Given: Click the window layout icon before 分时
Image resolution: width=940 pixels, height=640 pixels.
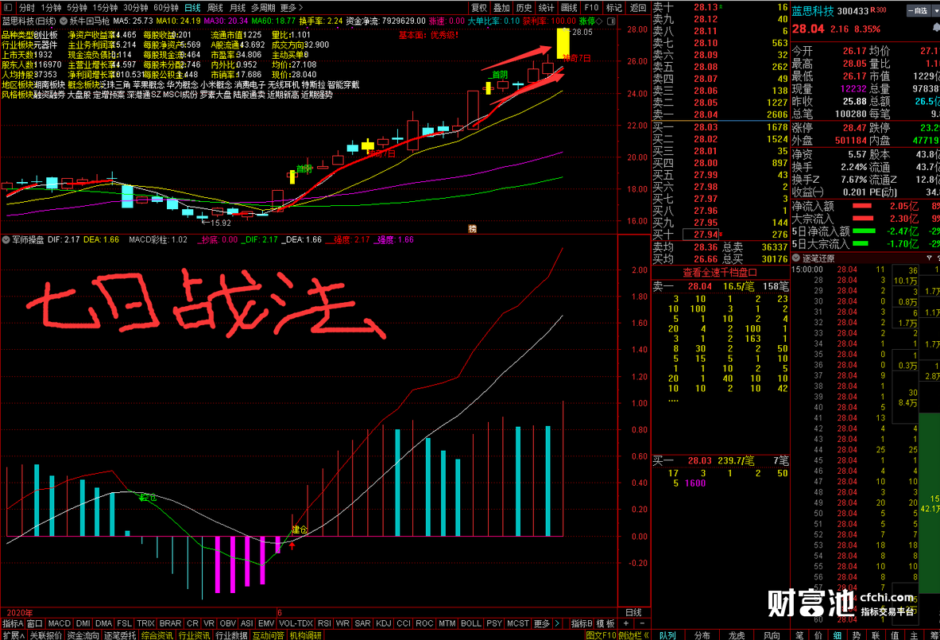Looking at the screenshot, I should coord(8,8).
